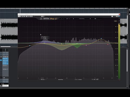The height and width of the screenshot is (97, 130).
Task: Click the Pro-Q output level meter
Action: (x=119, y=51)
